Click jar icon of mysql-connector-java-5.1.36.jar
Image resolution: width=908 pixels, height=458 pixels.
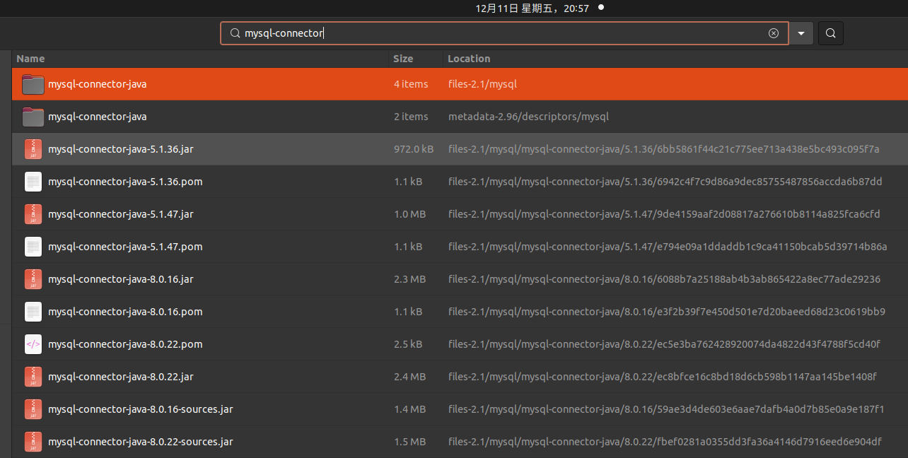pos(33,149)
